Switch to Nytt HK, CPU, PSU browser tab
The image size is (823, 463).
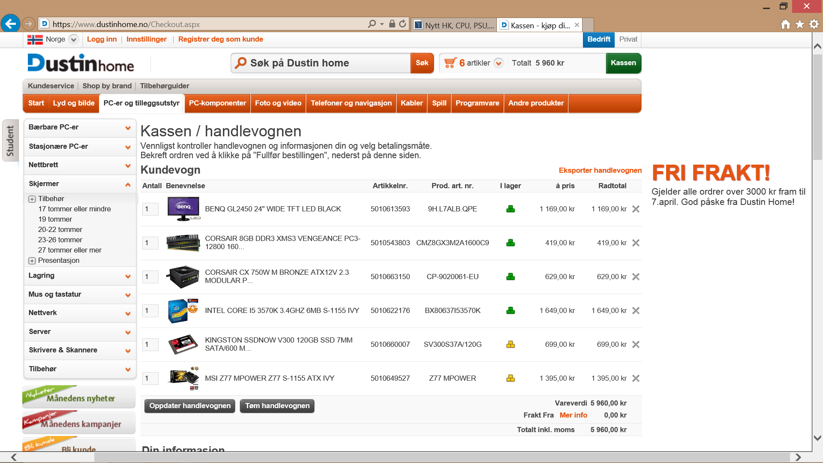454,25
